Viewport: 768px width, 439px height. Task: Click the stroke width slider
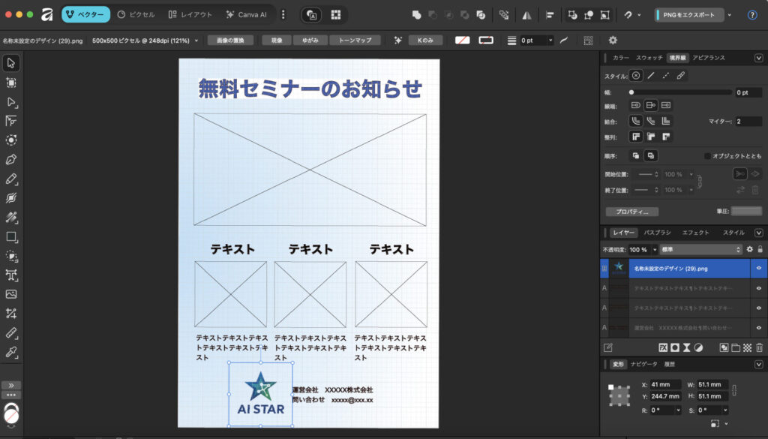[679, 92]
